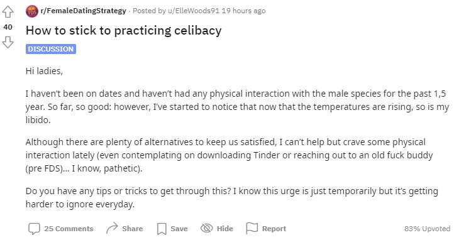
Task: Click the DISCUSSION flair tag
Action: 51,49
